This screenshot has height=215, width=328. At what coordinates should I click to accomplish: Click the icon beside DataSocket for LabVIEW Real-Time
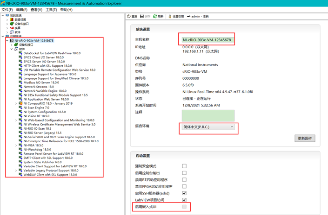click(x=20, y=53)
